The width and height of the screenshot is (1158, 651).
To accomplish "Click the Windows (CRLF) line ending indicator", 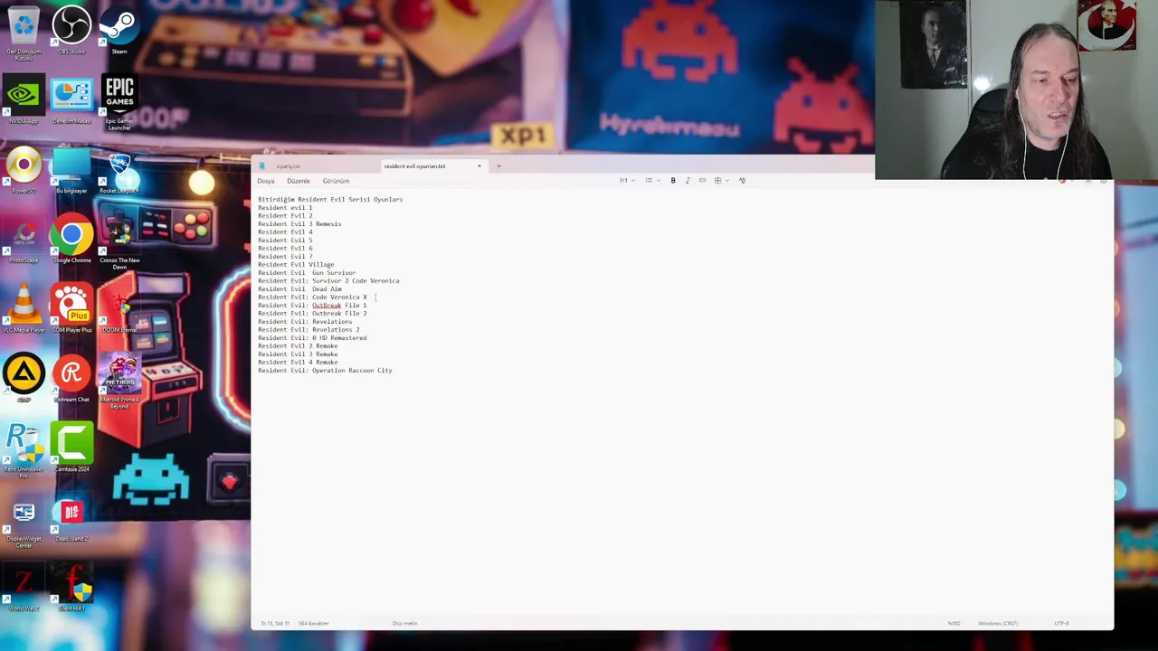I will 998,623.
